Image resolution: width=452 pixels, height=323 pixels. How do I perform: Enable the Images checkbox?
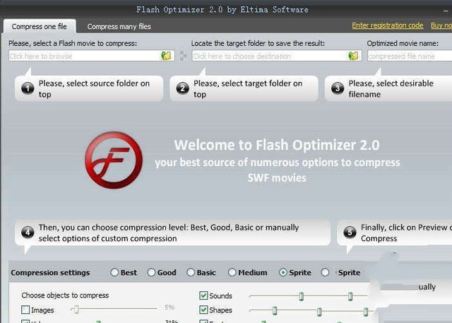click(26, 310)
